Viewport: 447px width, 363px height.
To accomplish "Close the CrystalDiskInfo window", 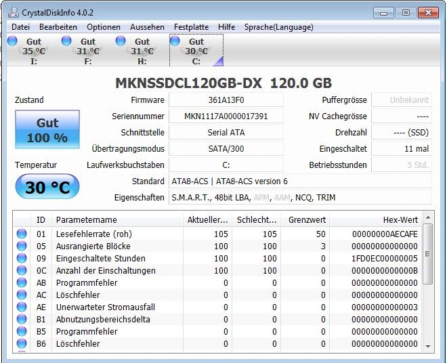I will coord(428,13).
